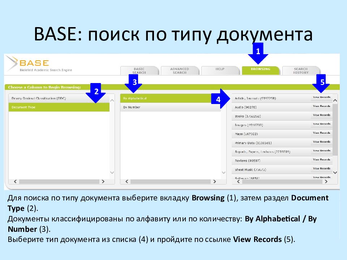Click horizontal scrollbar of first column

pyautogui.click(x=59, y=182)
